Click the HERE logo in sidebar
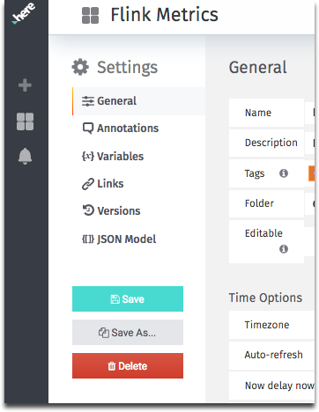Screen dimensions: 319x412 24,13
